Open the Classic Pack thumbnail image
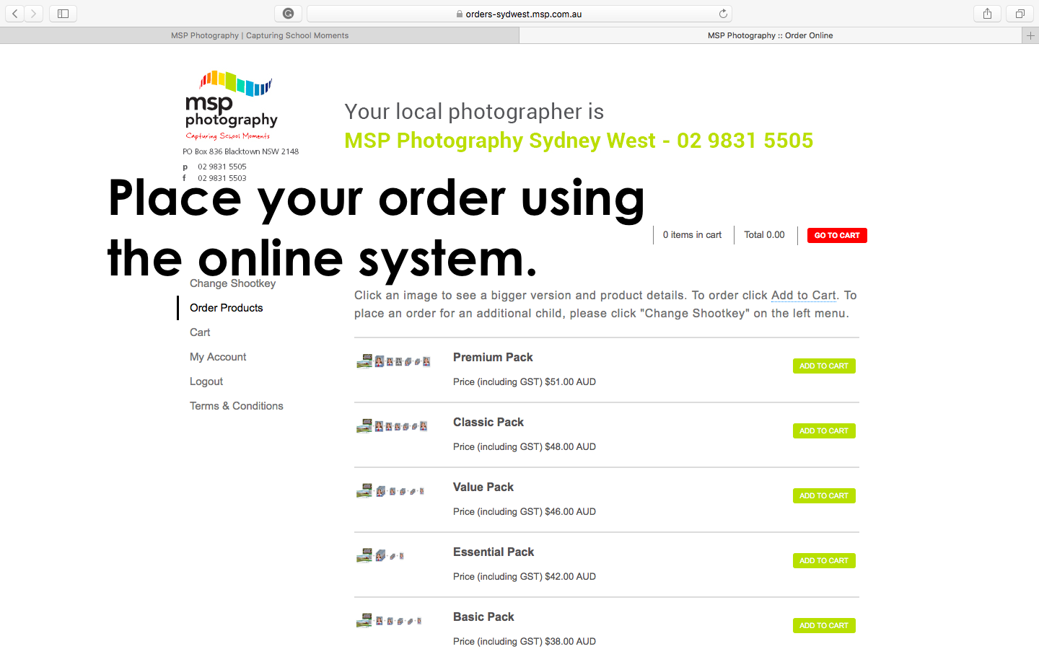 392,426
